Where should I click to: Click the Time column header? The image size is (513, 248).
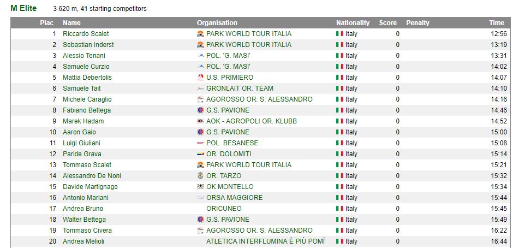[x=496, y=23]
